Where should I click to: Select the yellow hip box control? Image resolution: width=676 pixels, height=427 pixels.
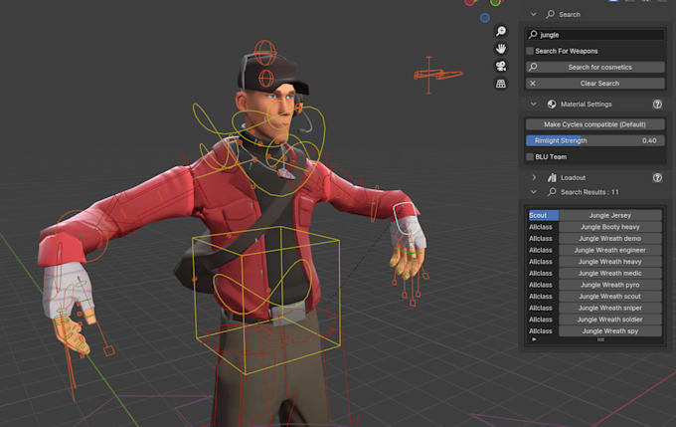pyautogui.click(x=266, y=300)
